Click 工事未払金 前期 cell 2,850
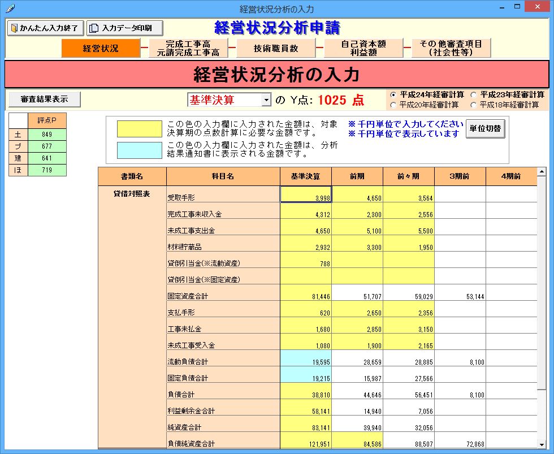 (357, 326)
